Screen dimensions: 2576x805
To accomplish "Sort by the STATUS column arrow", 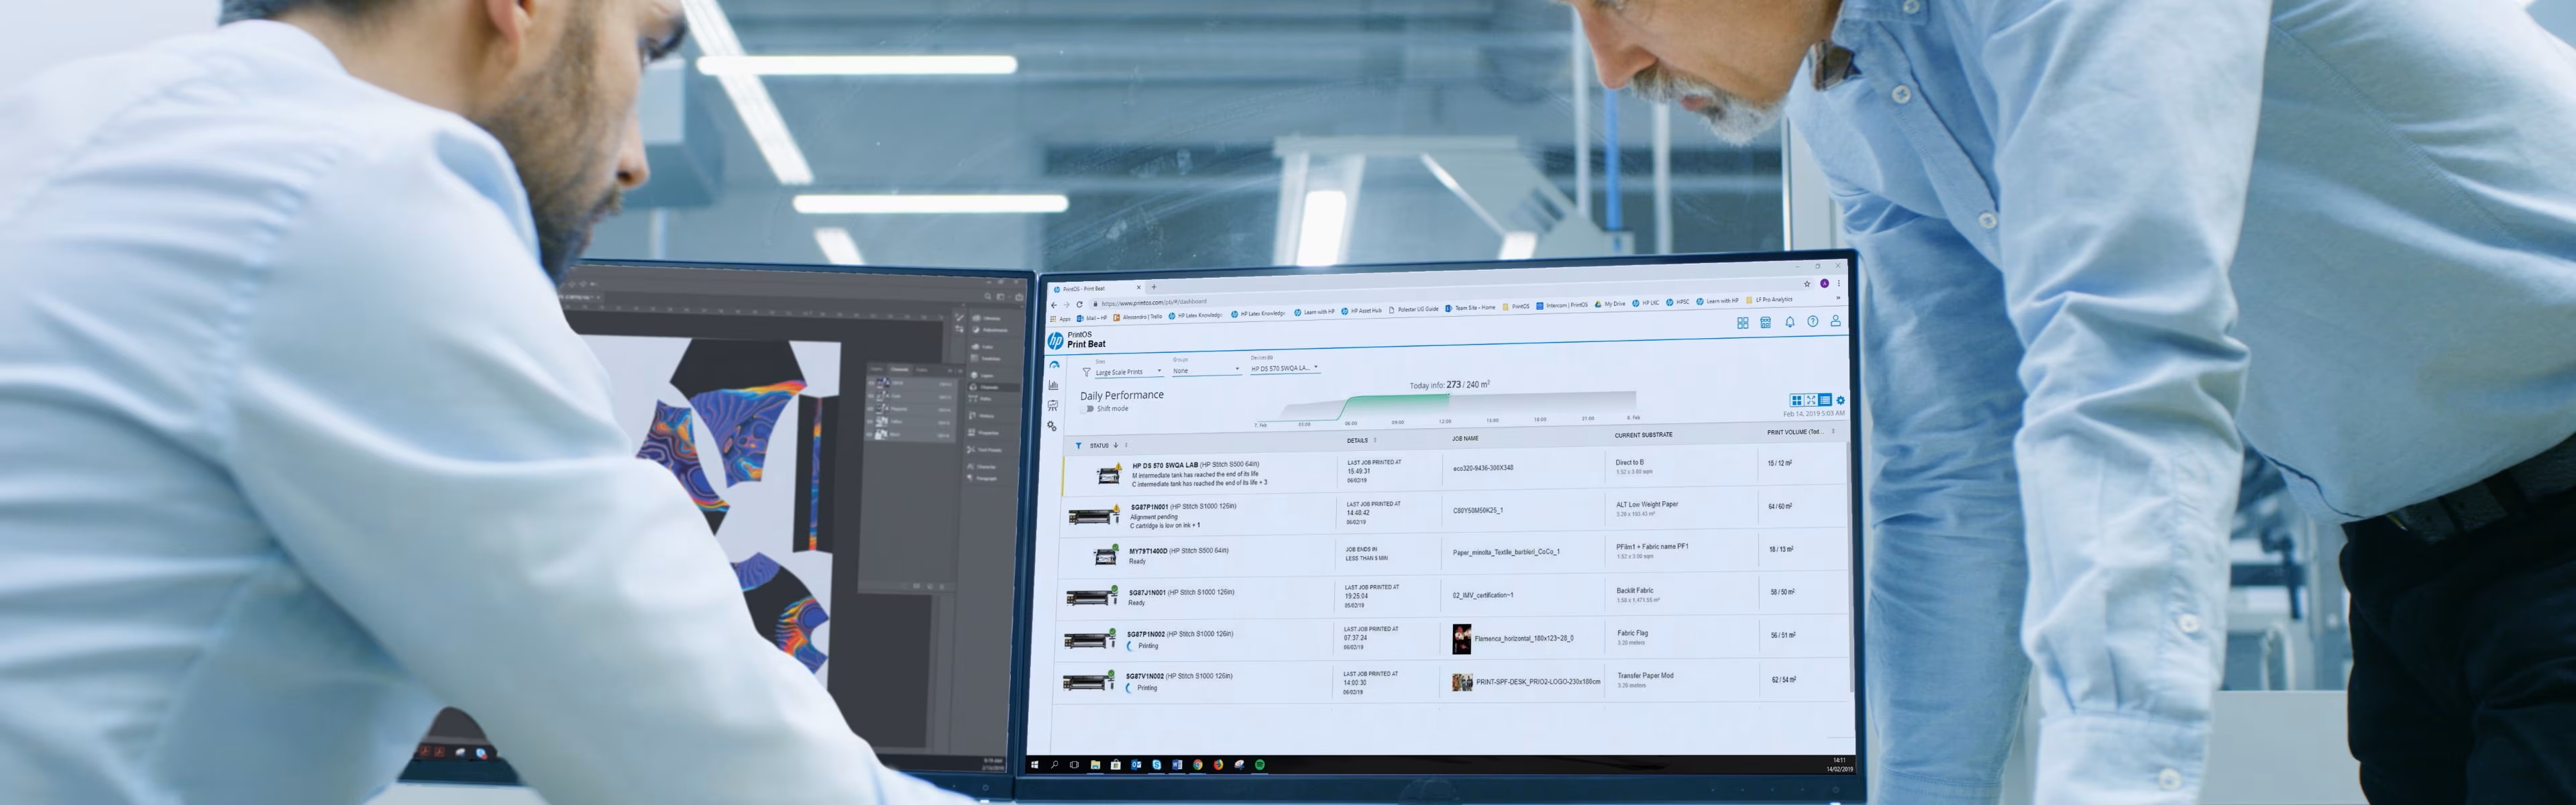I will 1116,446.
